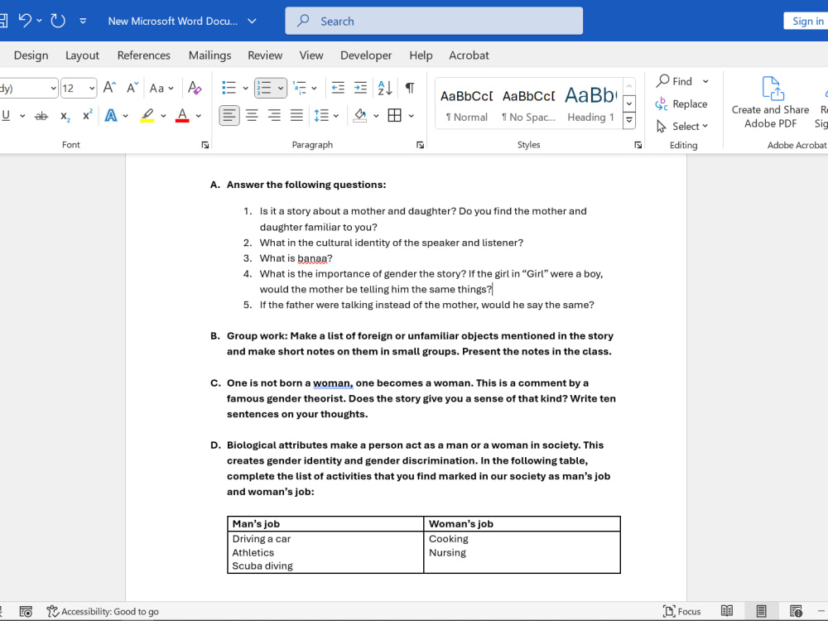Expand the document title dropdown chevron
Viewport: 828px width, 621px height.
[252, 22]
